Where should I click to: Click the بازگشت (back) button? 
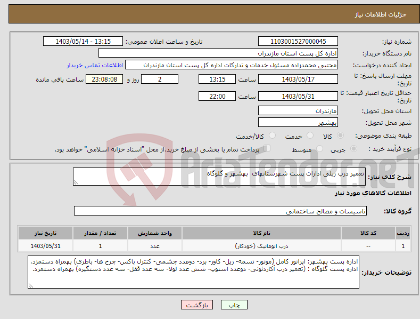coord(197,305)
